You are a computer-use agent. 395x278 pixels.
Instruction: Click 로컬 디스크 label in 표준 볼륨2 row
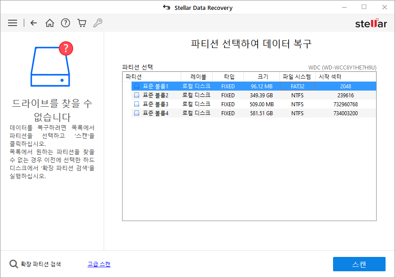coord(196,95)
